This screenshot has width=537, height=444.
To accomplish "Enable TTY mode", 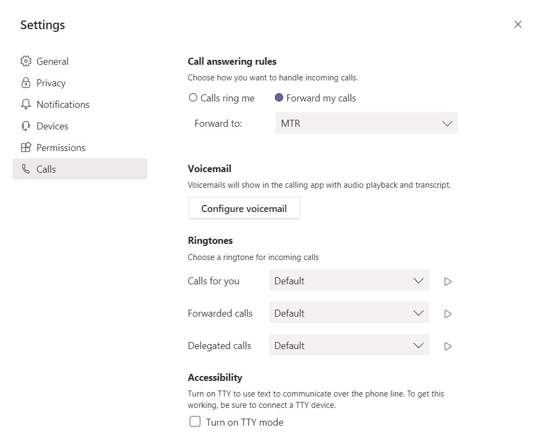I will (194, 421).
